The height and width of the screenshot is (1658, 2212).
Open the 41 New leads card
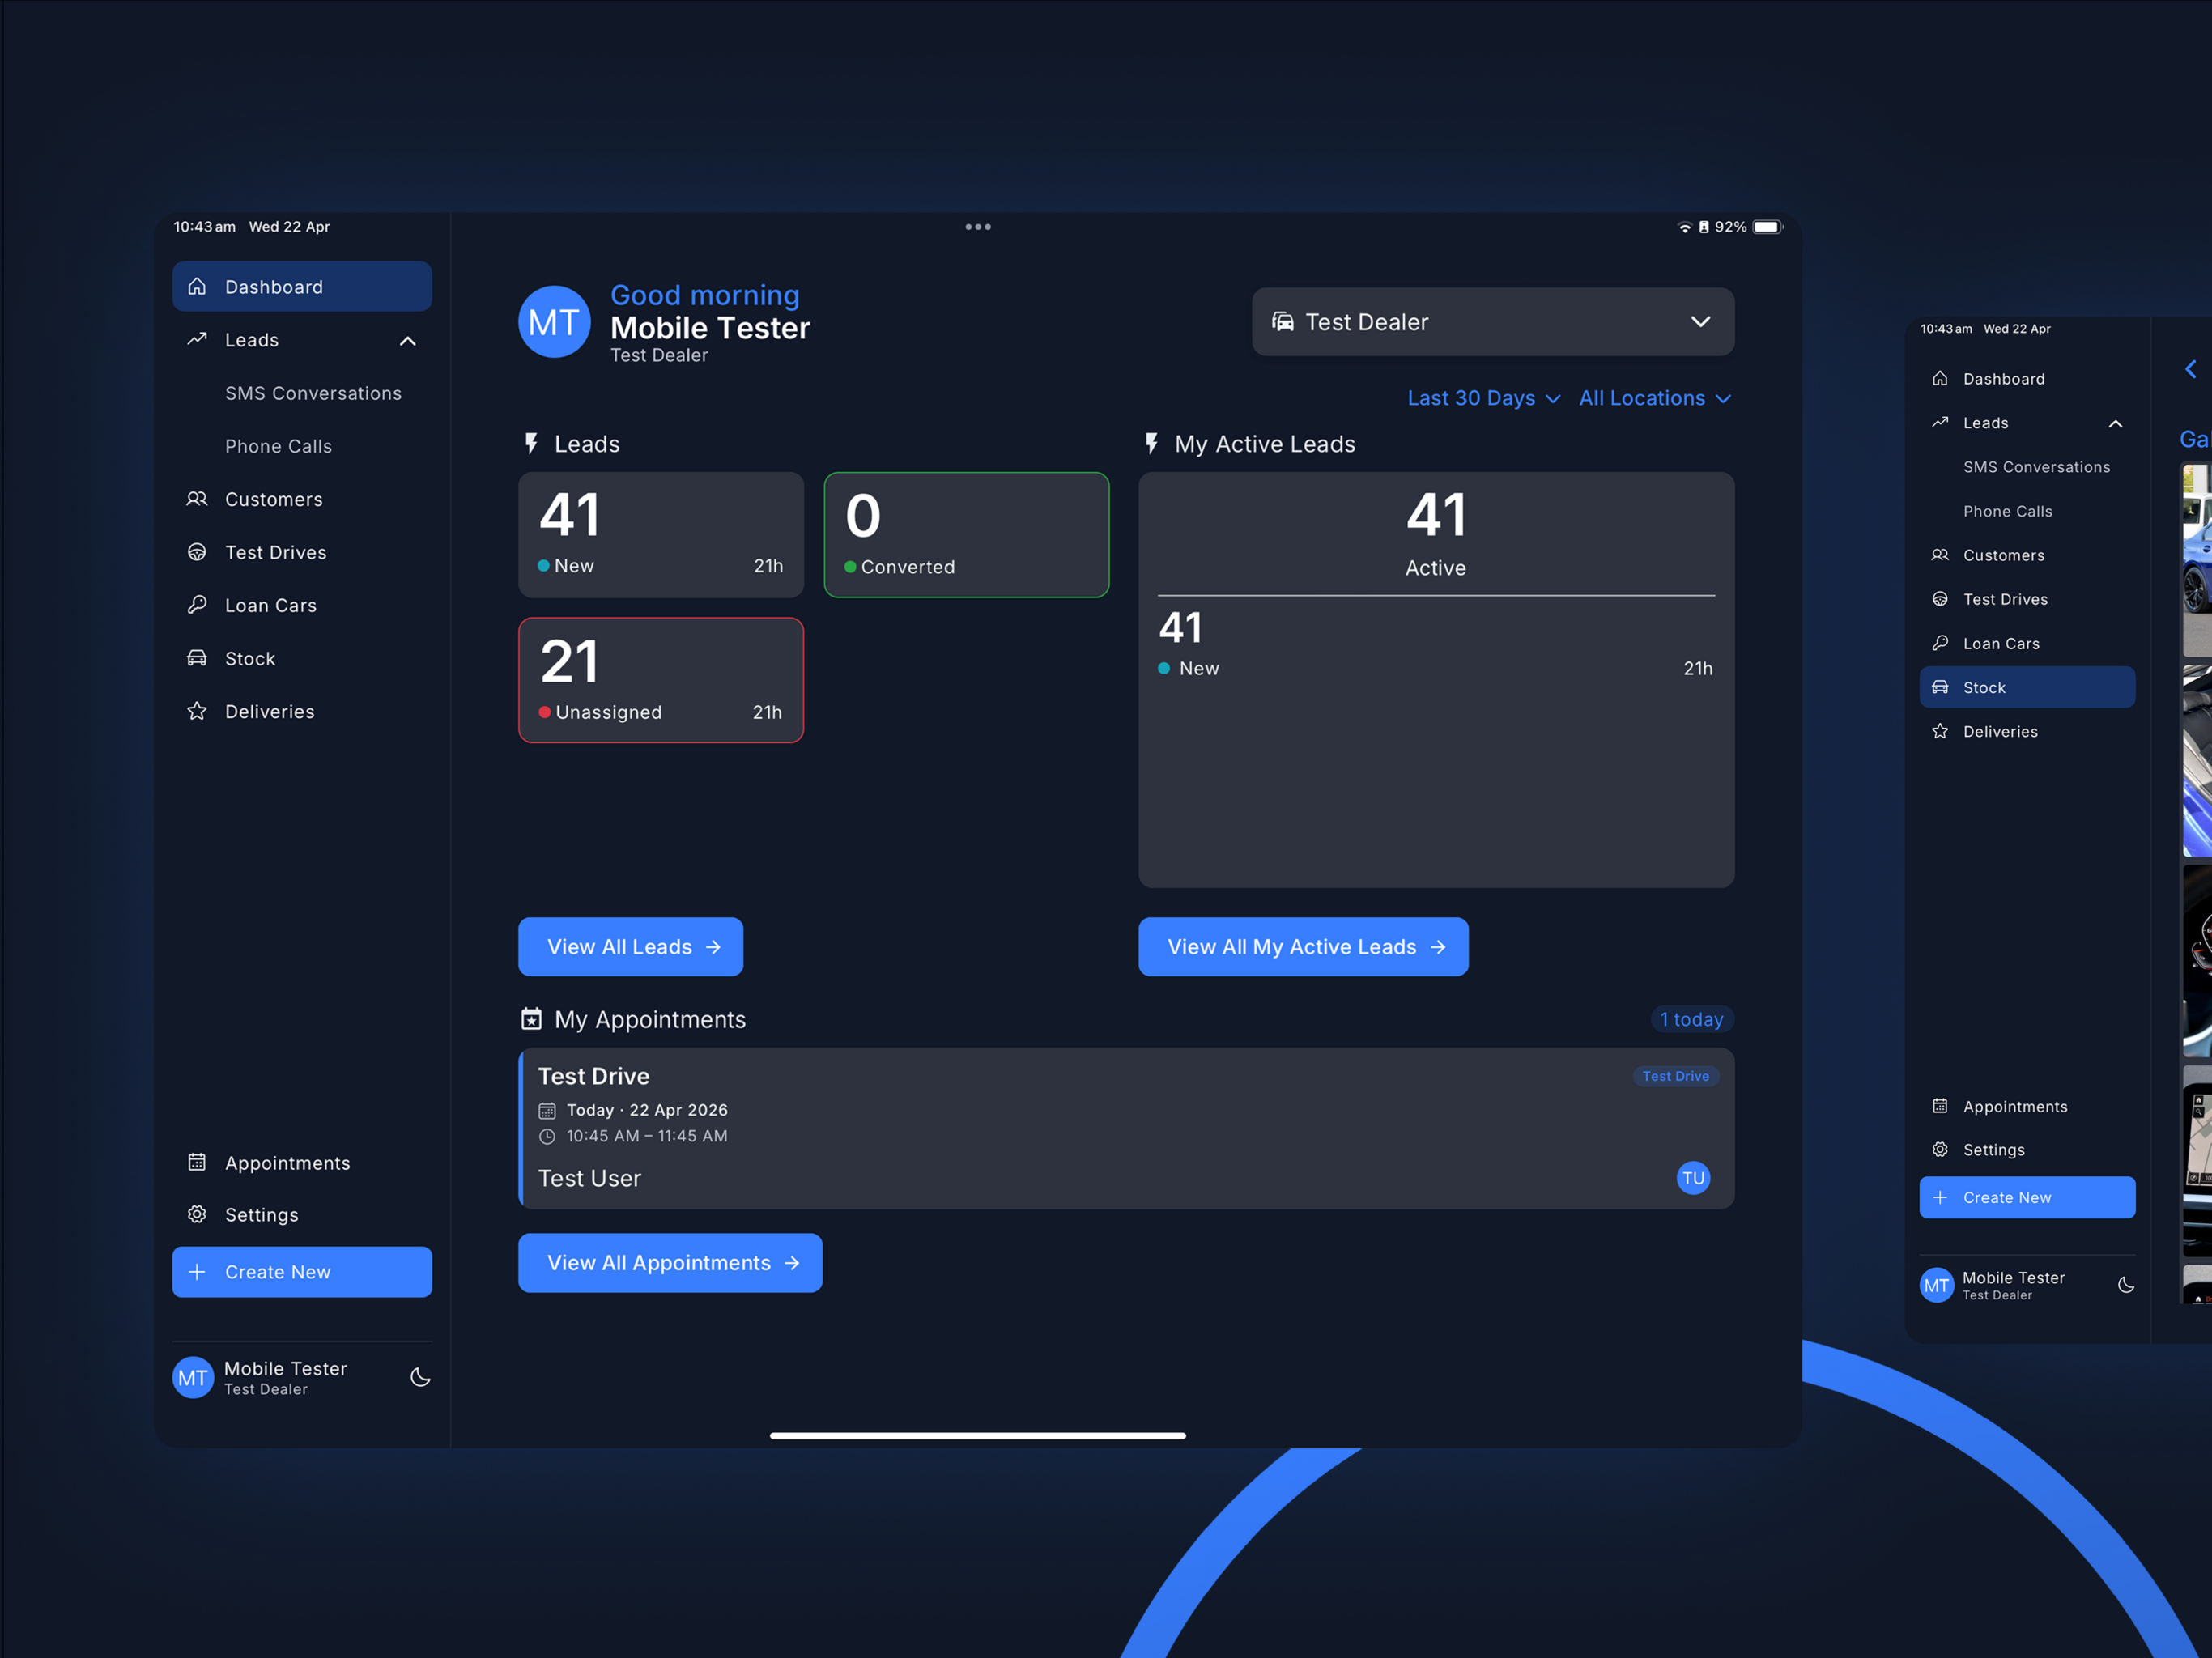coord(661,535)
